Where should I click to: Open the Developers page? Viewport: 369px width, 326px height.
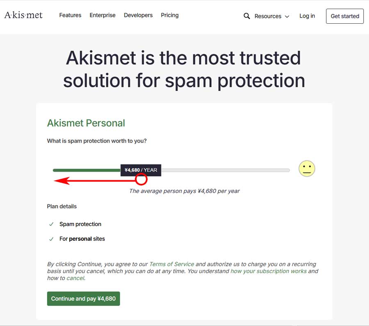138,15
